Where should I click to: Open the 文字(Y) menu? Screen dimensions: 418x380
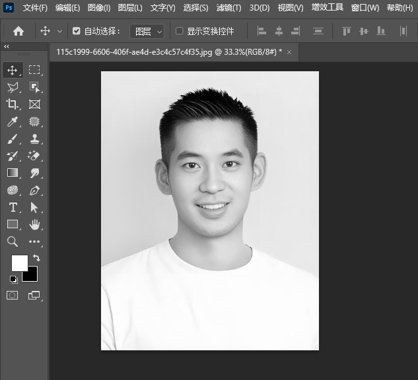coord(163,8)
